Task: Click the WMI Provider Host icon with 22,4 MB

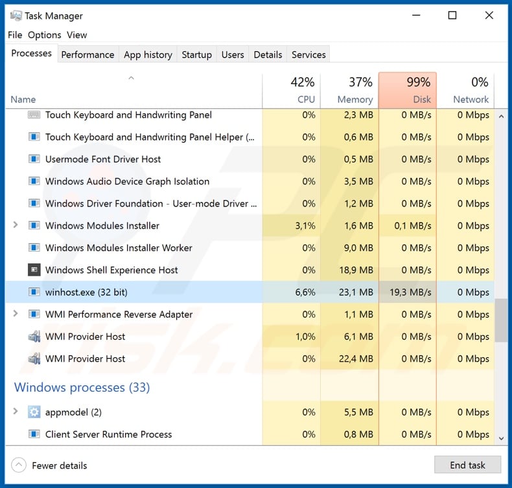Action: tap(34, 359)
